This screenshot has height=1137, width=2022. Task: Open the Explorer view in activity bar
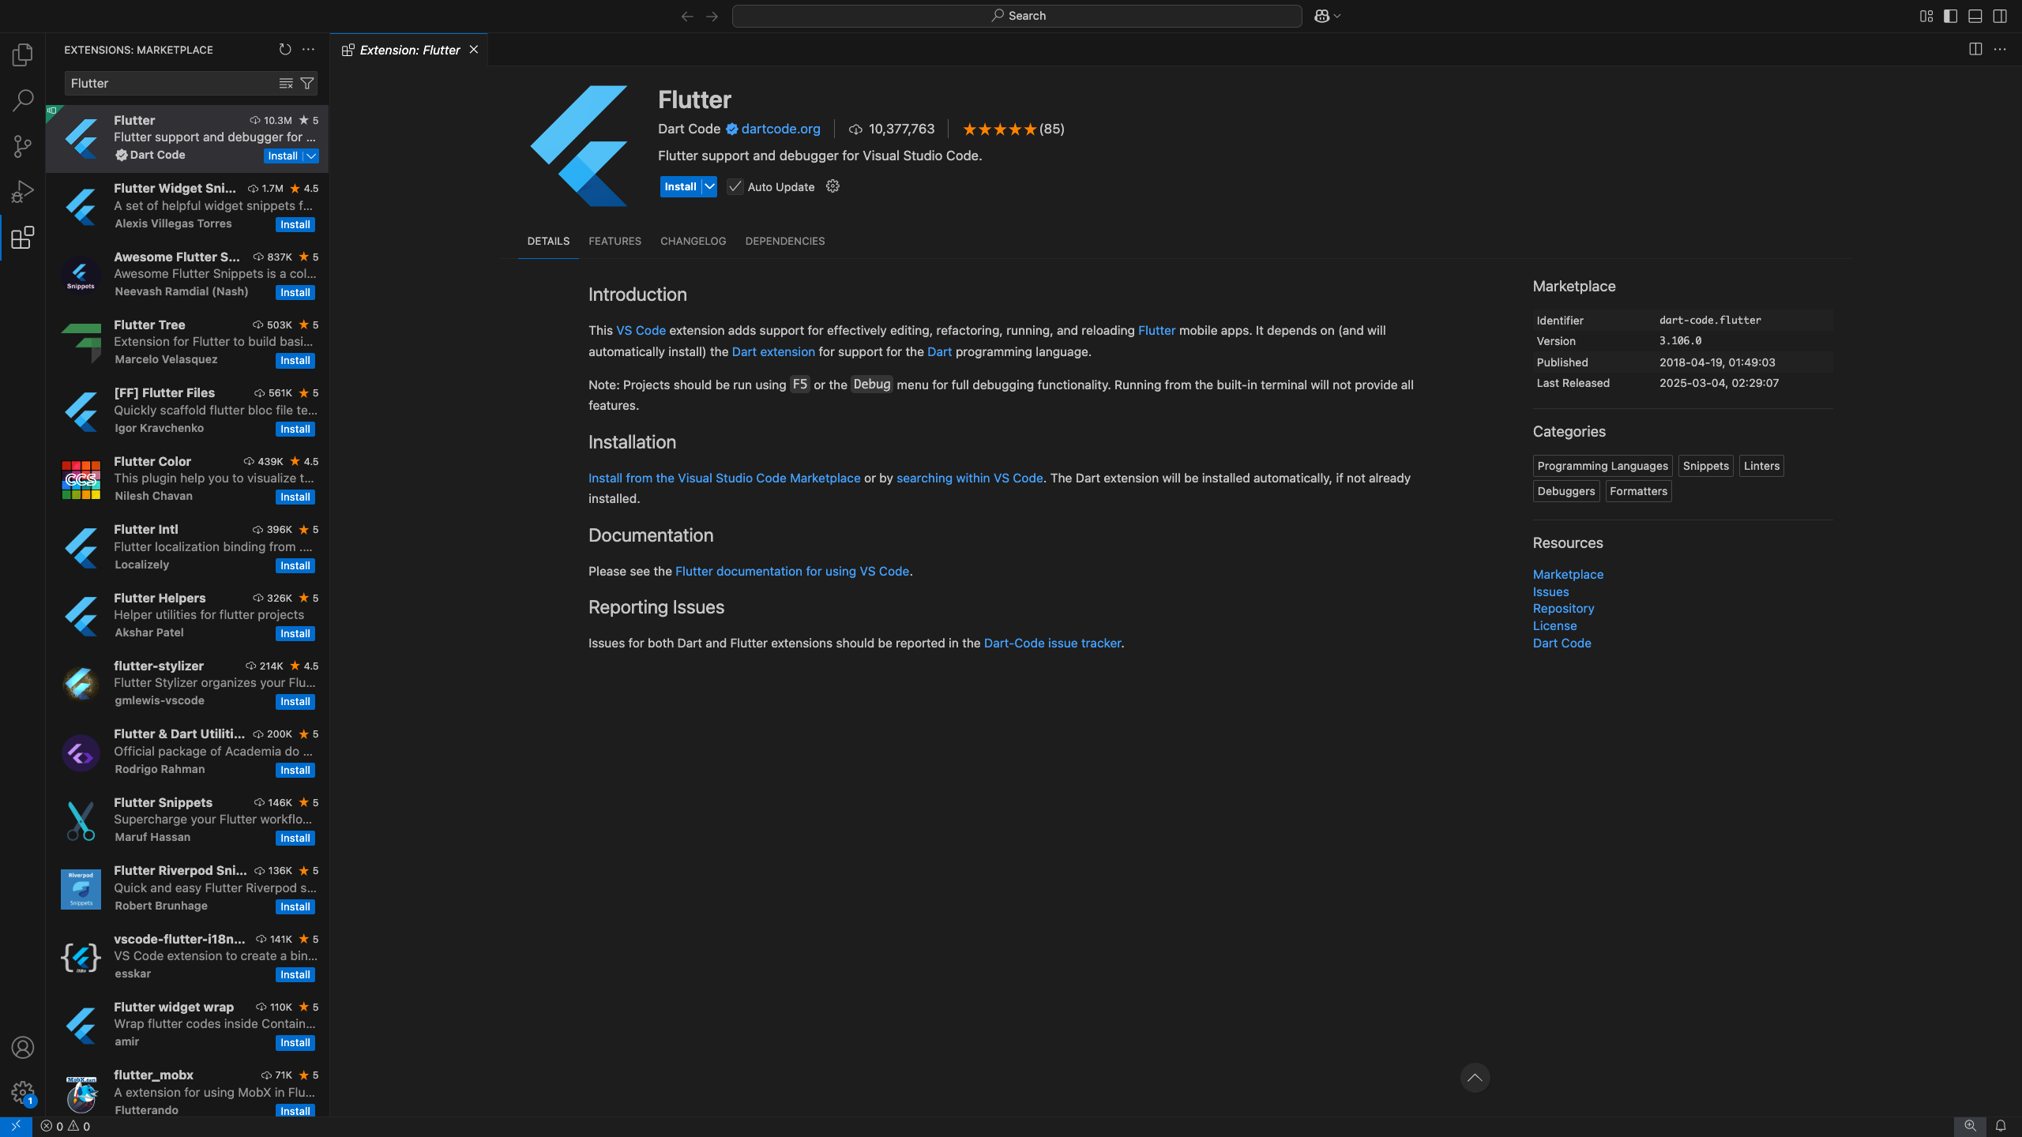(x=23, y=54)
